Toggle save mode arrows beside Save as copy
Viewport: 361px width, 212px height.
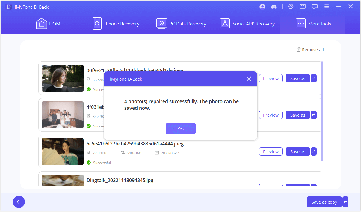(345, 202)
